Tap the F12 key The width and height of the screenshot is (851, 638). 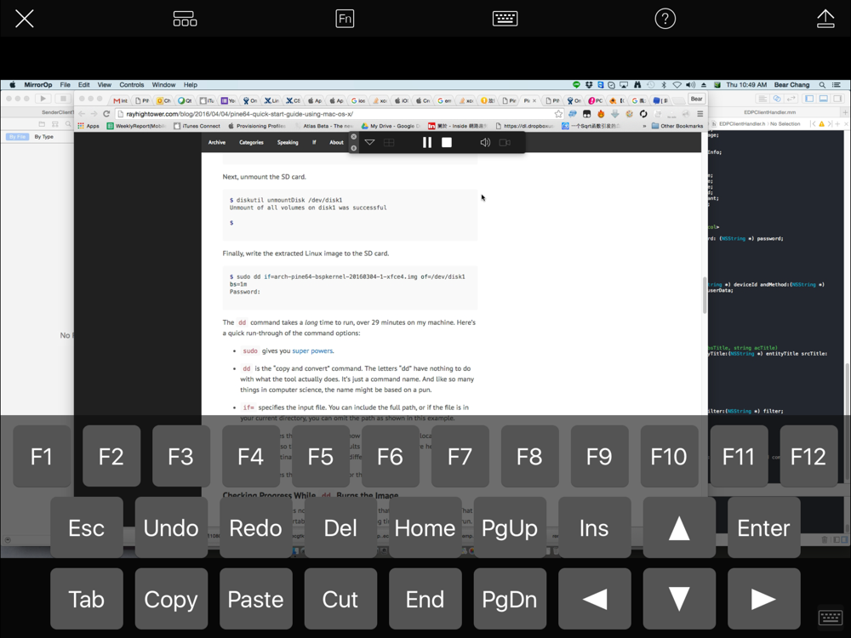808,456
